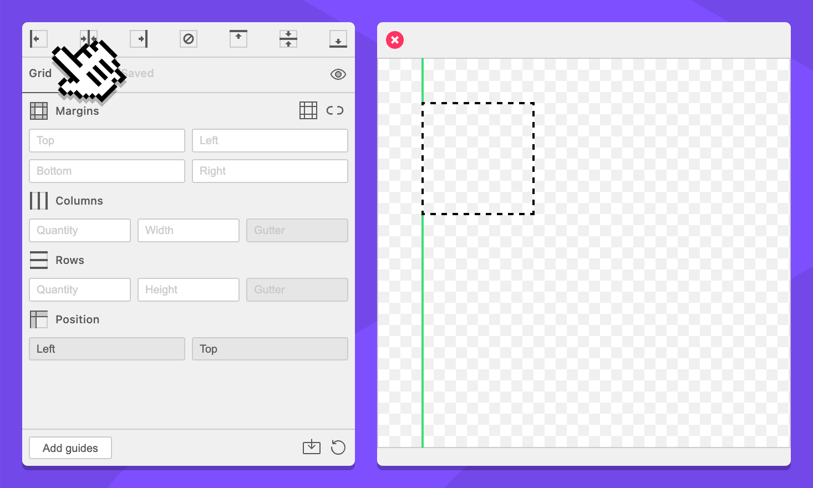Screen dimensions: 813x488
Task: Click the save grid icon
Action: tap(312, 447)
